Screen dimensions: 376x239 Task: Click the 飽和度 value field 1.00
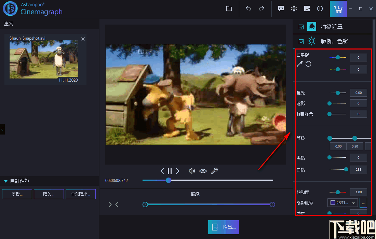[x=359, y=192]
